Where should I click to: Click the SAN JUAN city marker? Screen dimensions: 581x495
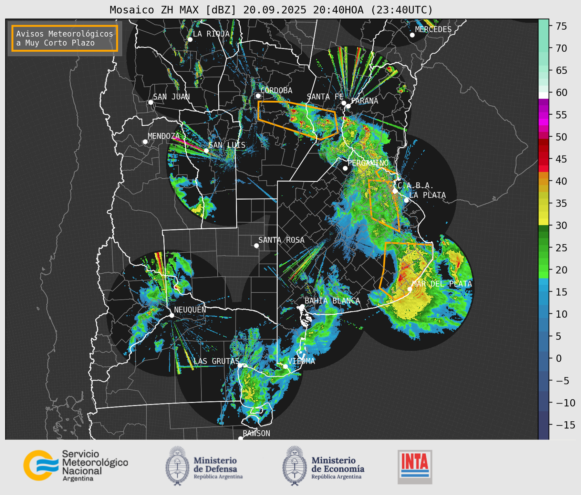(151, 102)
